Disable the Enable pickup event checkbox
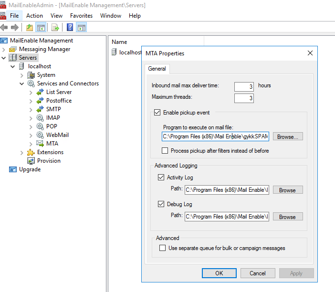Viewport: 335px width, 292px height. coord(157,113)
